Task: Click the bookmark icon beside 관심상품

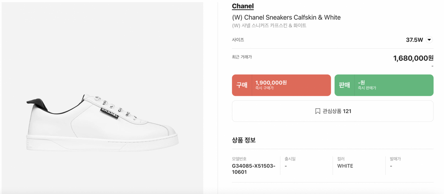Action: click(318, 111)
